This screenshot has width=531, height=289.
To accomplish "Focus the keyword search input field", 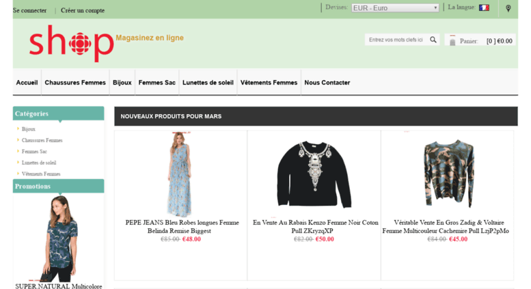I will point(396,40).
